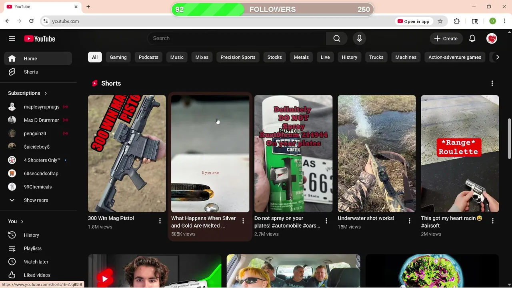Open Liked videos in the sidebar
Image resolution: width=512 pixels, height=288 pixels.
(38, 275)
